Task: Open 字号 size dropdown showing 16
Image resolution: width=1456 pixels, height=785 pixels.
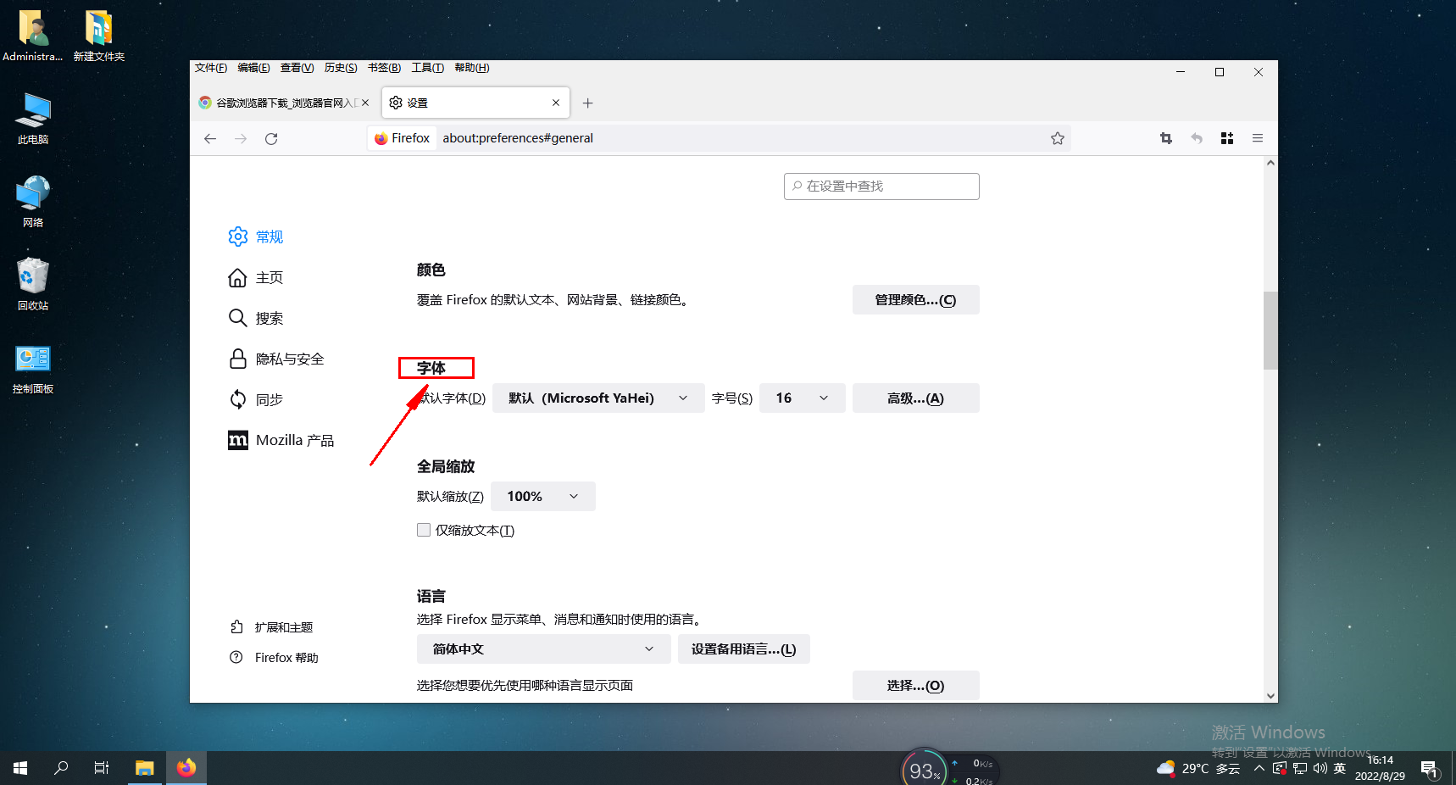Action: (x=803, y=398)
